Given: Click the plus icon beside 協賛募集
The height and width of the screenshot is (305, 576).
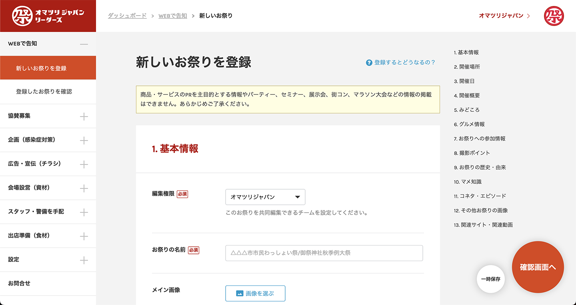Looking at the screenshot, I should pyautogui.click(x=84, y=117).
